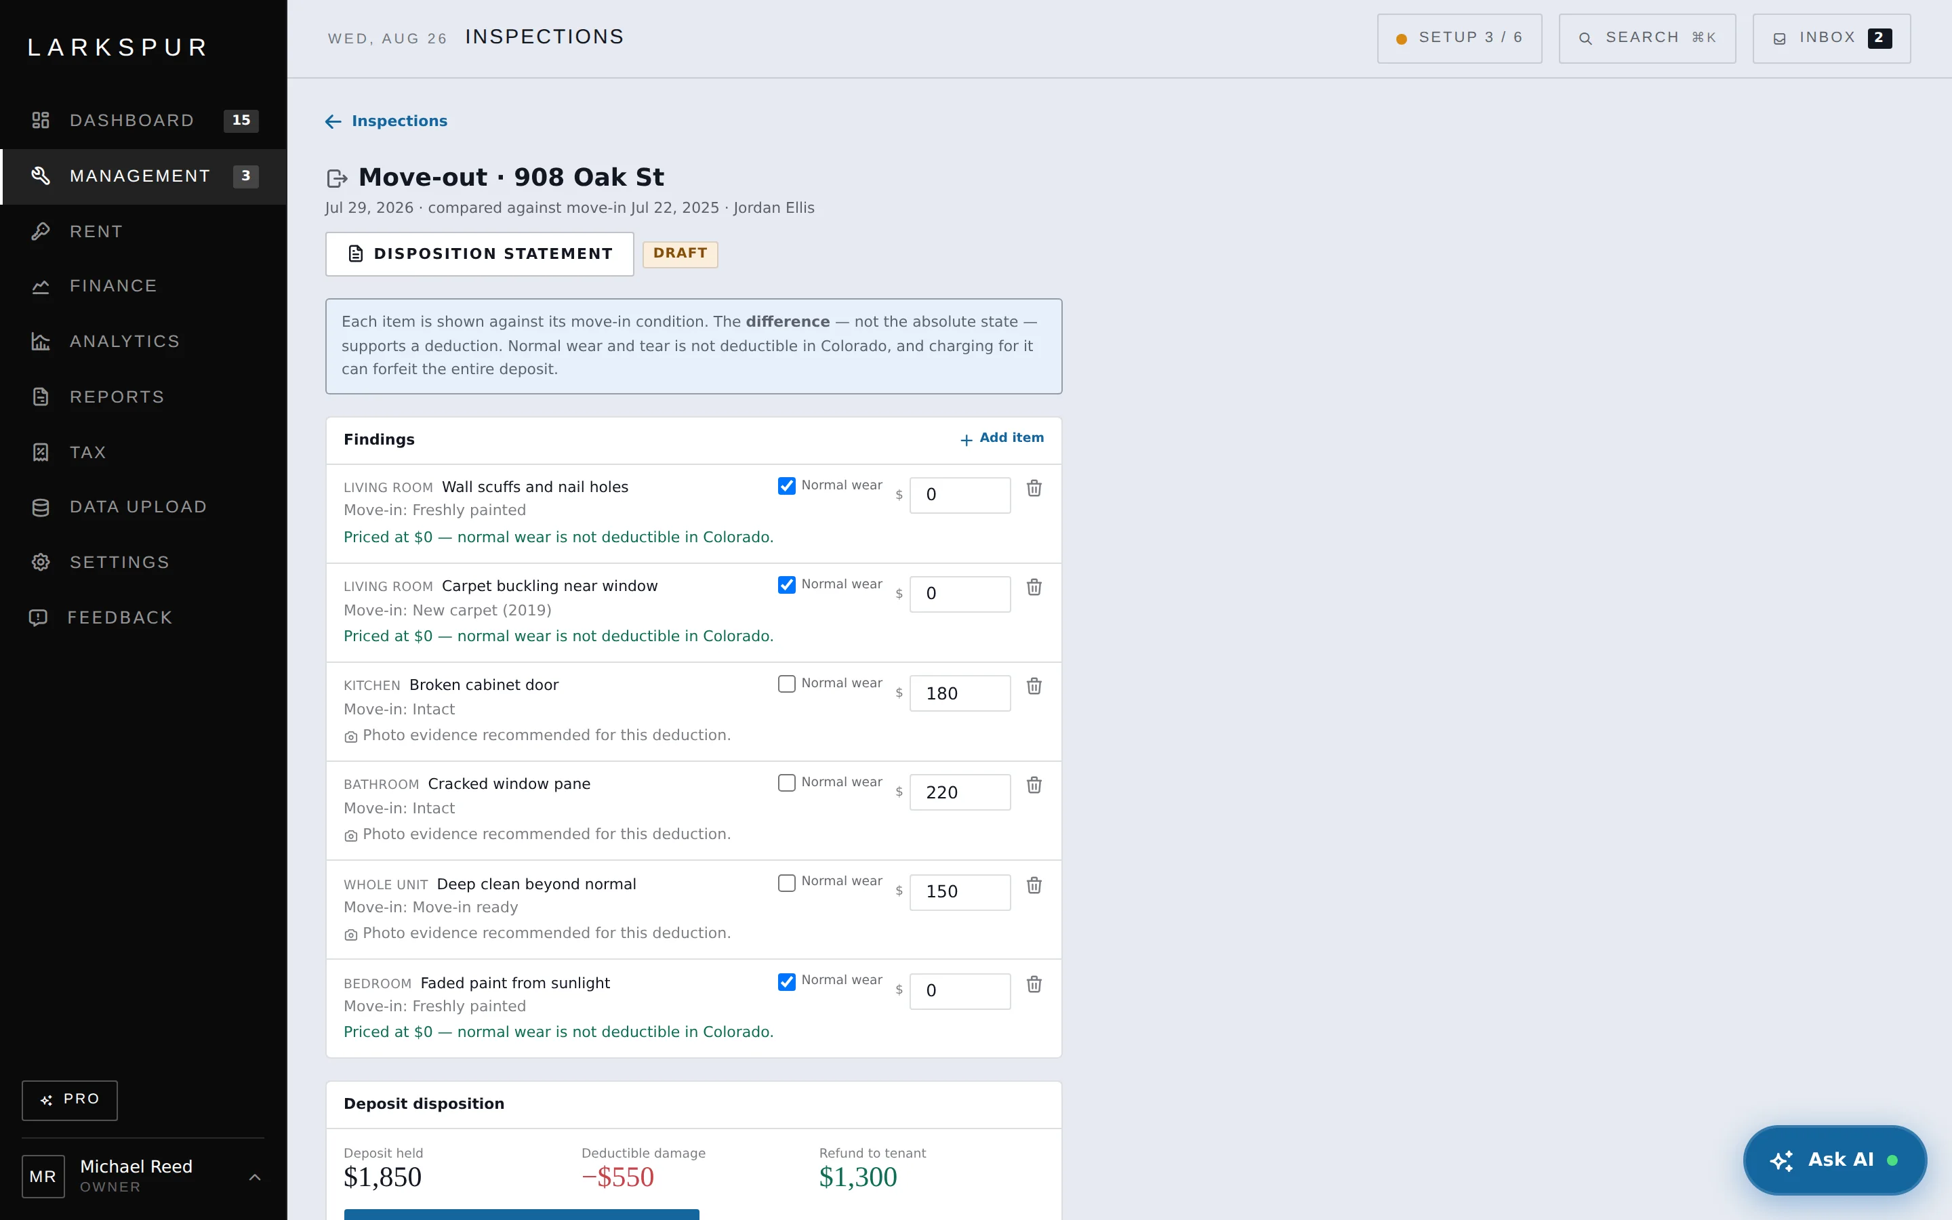Click the MR avatar
This screenshot has height=1220, width=1952.
43,1177
